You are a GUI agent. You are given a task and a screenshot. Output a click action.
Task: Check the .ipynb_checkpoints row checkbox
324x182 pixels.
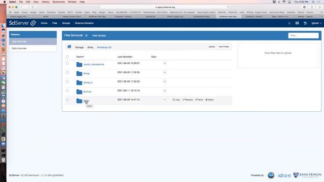point(67,63)
